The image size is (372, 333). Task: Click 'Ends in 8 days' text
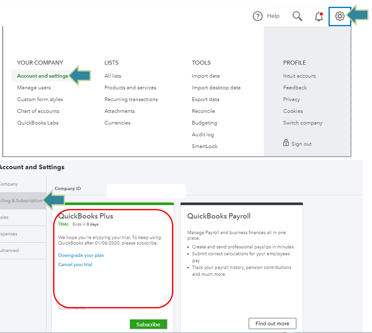[x=85, y=224]
